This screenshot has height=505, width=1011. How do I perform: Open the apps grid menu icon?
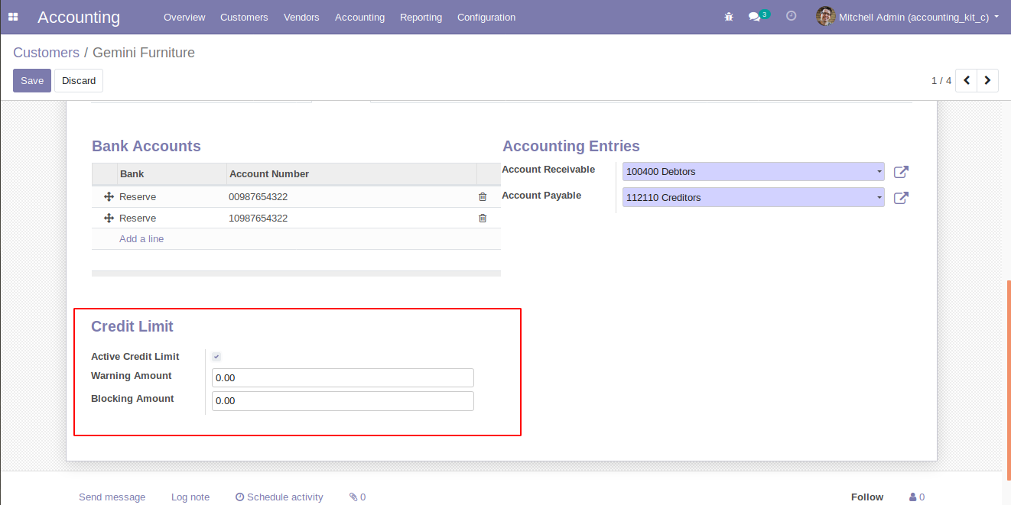coord(13,17)
